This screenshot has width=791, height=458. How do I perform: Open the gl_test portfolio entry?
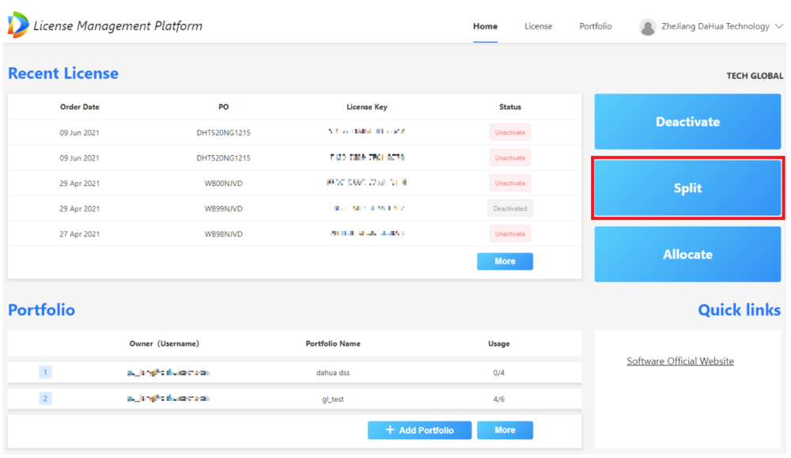(x=332, y=399)
